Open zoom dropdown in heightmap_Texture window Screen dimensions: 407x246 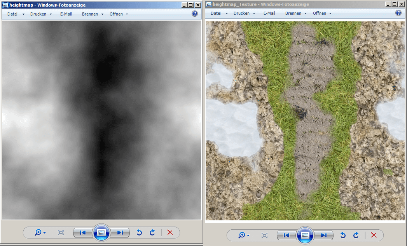click(244, 235)
